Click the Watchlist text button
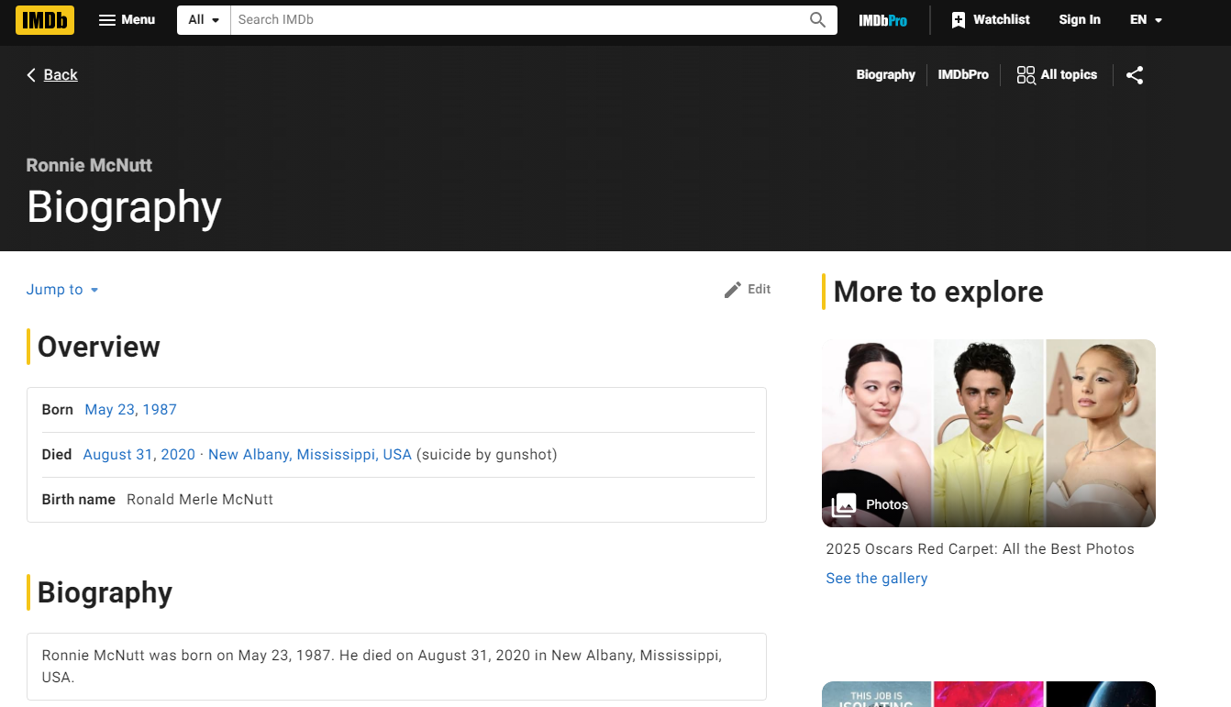Viewport: 1231px width, 707px height. 1002,20
